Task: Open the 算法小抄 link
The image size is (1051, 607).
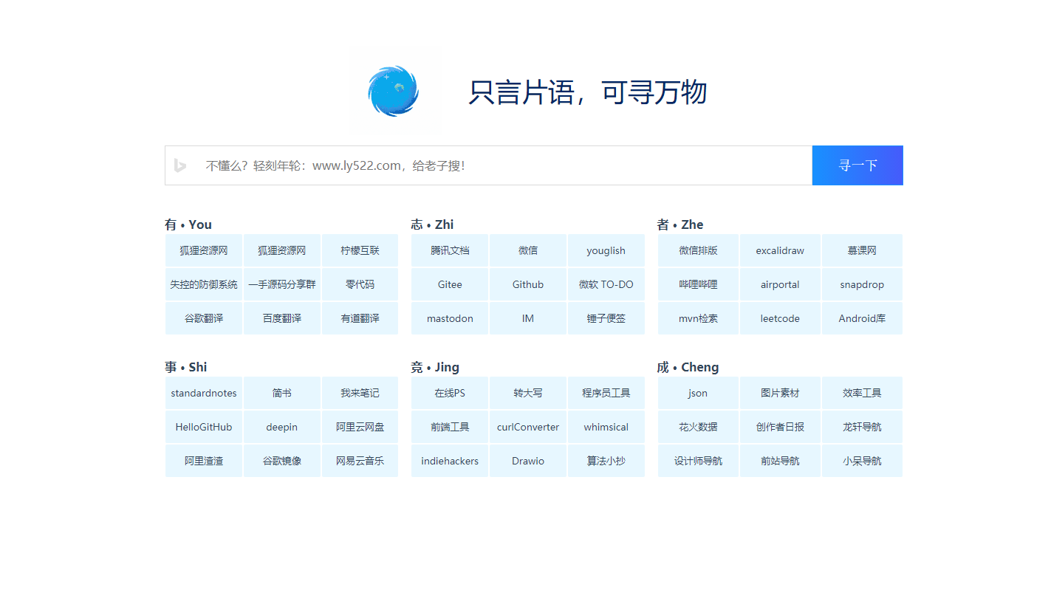Action: [x=606, y=461]
